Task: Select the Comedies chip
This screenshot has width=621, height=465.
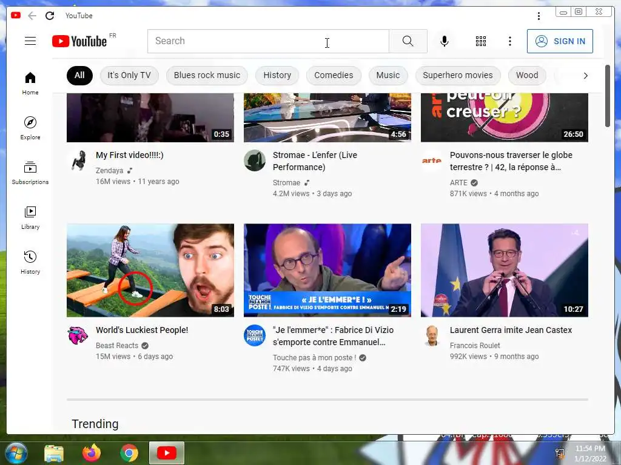Action: tap(334, 76)
